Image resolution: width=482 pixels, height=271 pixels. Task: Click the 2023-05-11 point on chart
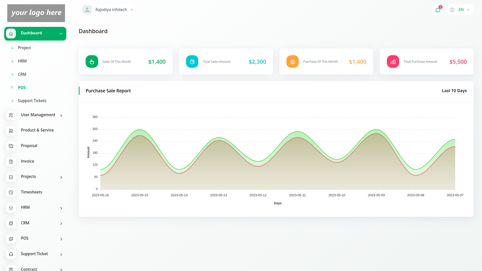[x=297, y=132]
